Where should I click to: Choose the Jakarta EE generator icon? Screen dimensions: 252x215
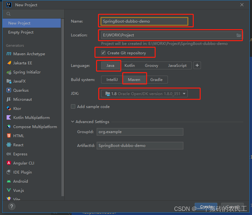tap(9, 63)
